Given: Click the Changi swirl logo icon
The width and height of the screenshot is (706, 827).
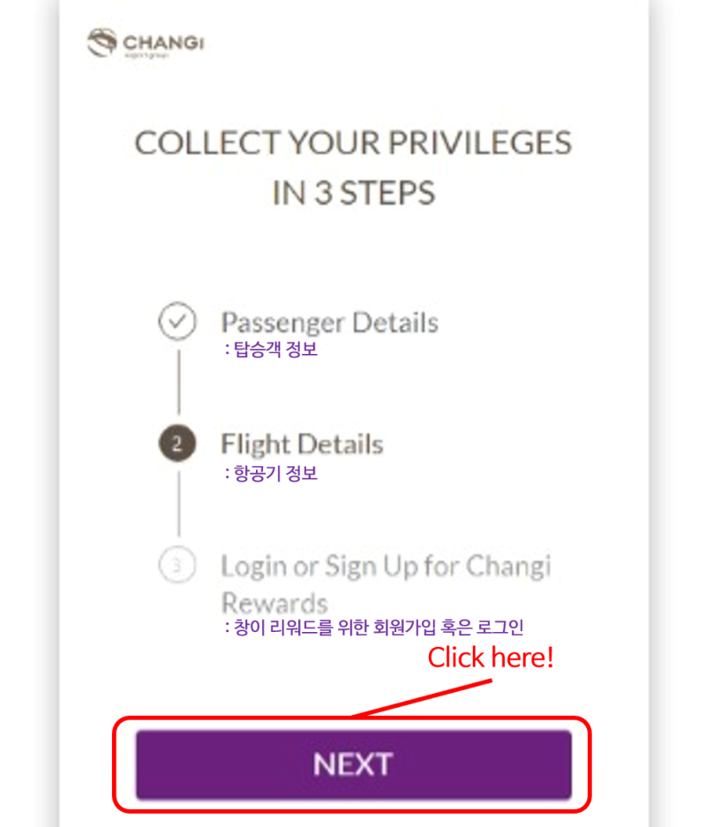Looking at the screenshot, I should (101, 42).
